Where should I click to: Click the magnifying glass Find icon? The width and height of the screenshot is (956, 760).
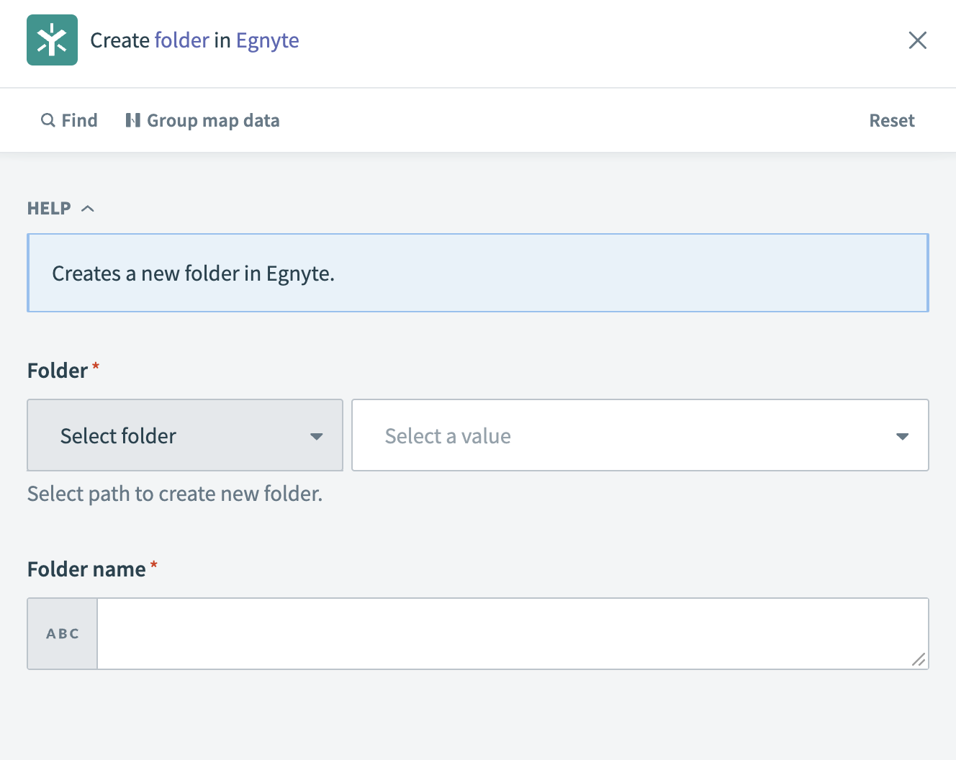click(x=48, y=120)
